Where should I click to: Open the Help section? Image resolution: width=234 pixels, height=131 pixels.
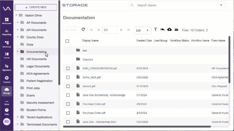pyautogui.click(x=7, y=112)
